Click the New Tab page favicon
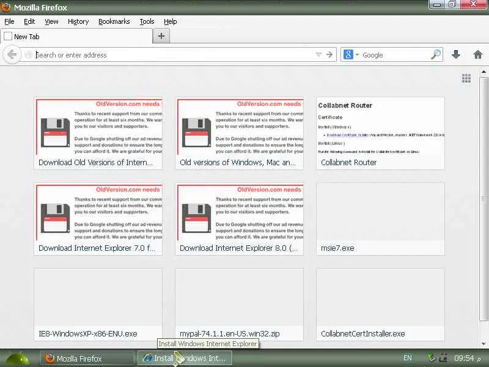Screen dimensions: 489x367 [8, 36]
